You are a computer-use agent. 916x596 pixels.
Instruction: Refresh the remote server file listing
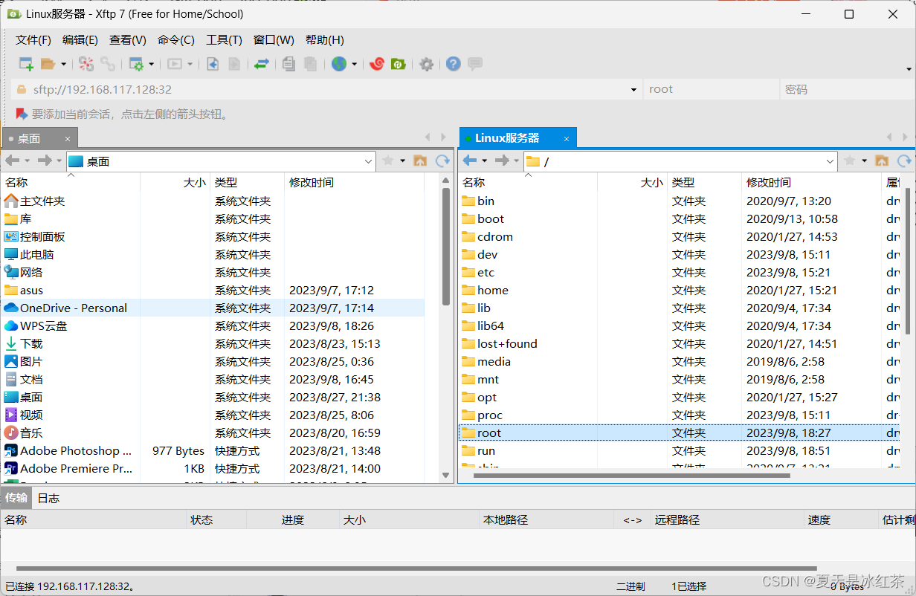click(906, 161)
